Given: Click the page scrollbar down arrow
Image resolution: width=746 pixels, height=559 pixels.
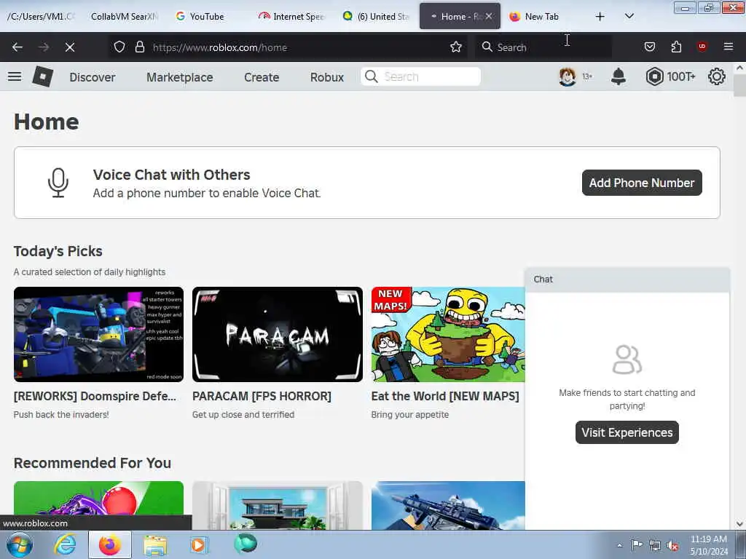Looking at the screenshot, I should pos(739,524).
